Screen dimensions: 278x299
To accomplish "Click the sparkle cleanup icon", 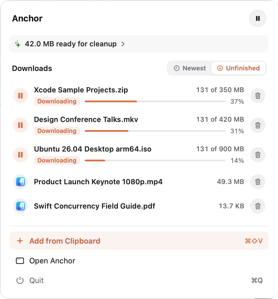I will tap(18, 44).
